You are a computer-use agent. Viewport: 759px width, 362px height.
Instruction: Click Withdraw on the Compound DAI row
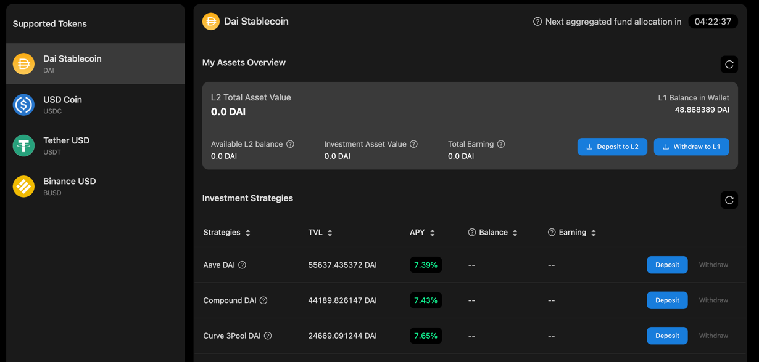pos(713,300)
